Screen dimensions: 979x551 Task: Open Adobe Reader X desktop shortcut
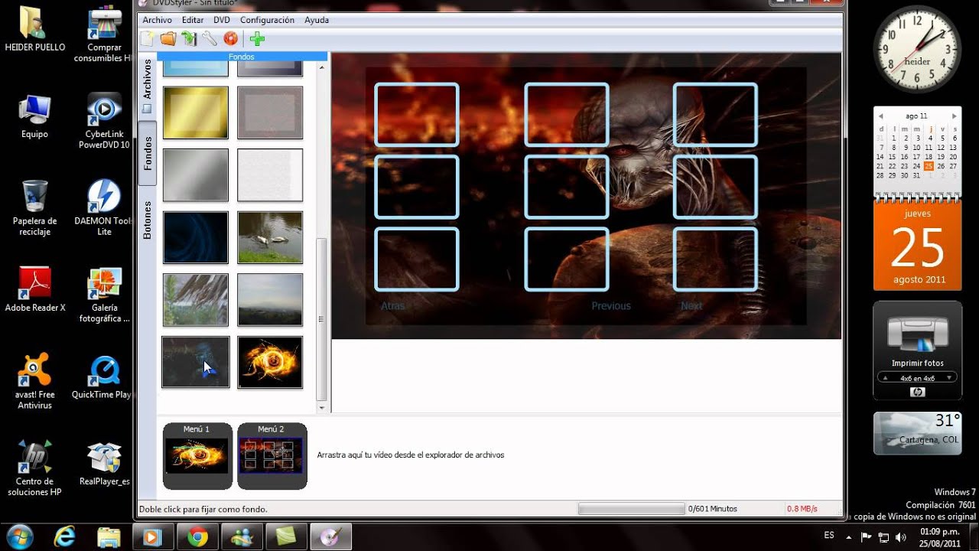pyautogui.click(x=35, y=289)
